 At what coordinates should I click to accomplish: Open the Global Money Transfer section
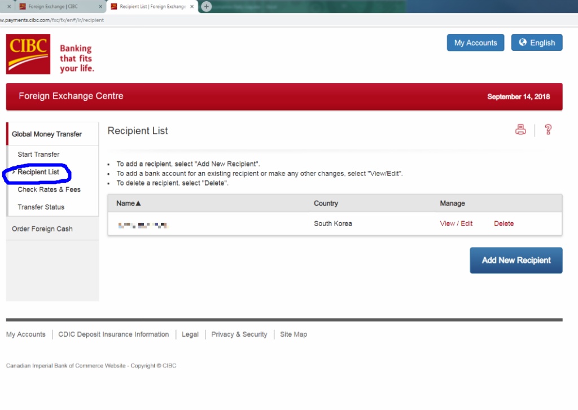coord(47,134)
